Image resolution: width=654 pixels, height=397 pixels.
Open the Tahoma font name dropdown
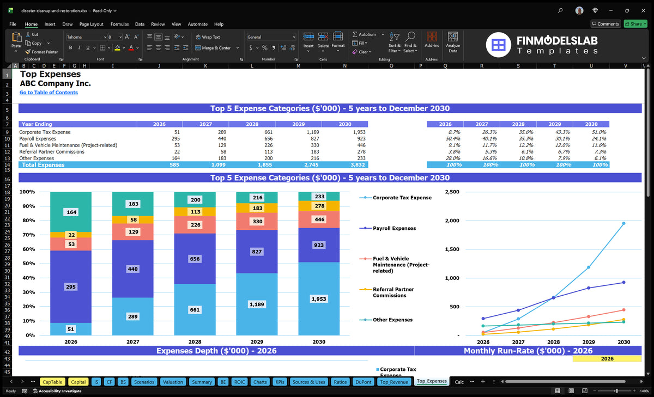click(x=104, y=37)
